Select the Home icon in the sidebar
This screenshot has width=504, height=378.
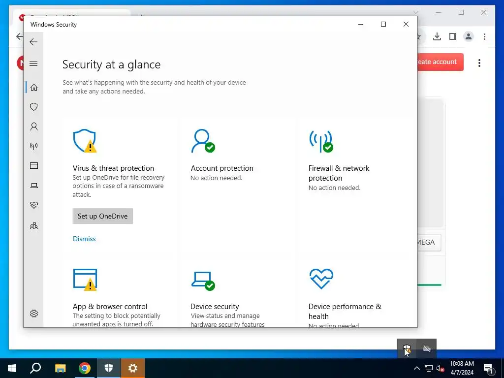pos(34,88)
